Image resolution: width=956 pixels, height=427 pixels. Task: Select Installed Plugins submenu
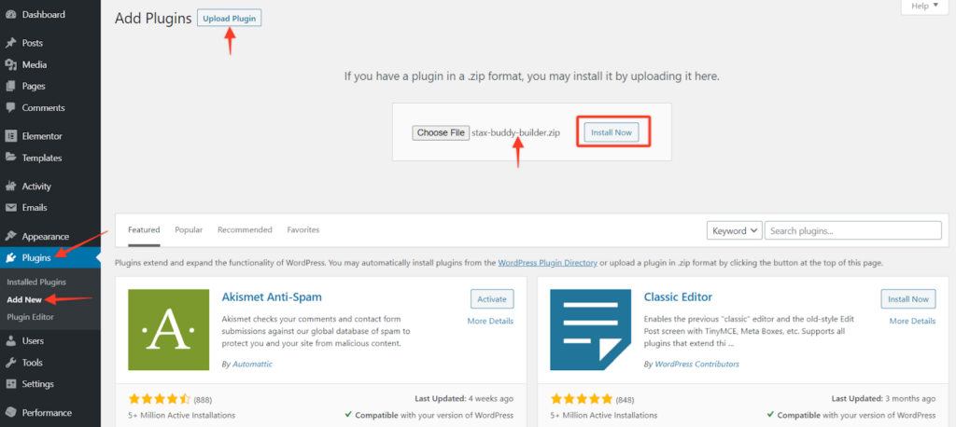click(36, 282)
